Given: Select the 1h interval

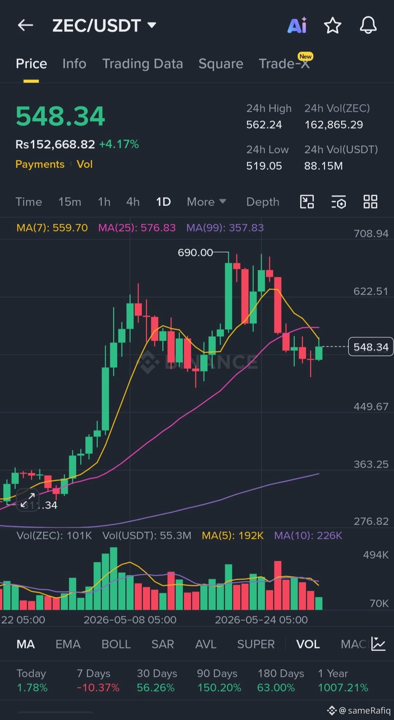Looking at the screenshot, I should click(x=104, y=202).
